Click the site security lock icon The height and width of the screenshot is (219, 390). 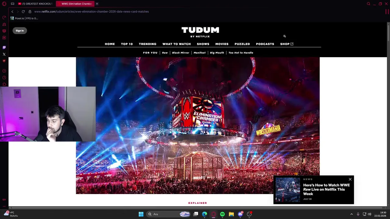point(30,12)
